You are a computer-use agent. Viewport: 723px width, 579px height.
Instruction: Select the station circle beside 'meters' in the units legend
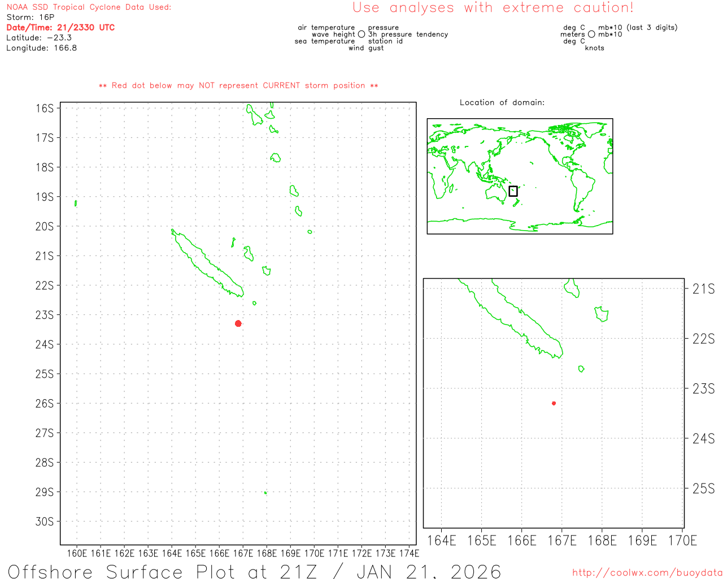(x=591, y=34)
